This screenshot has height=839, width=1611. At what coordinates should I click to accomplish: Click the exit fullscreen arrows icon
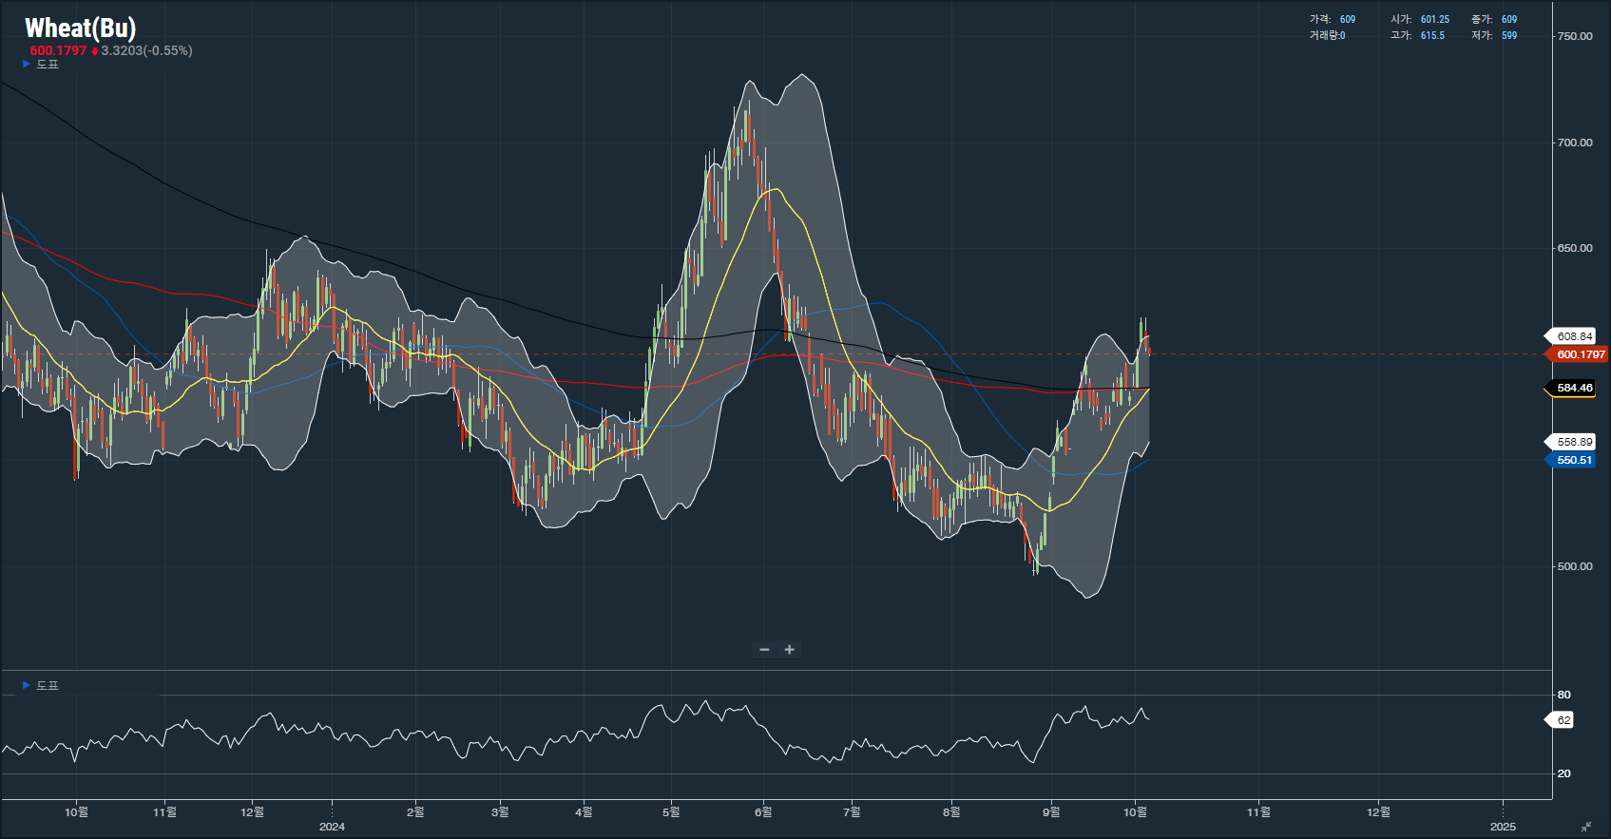click(x=1586, y=827)
